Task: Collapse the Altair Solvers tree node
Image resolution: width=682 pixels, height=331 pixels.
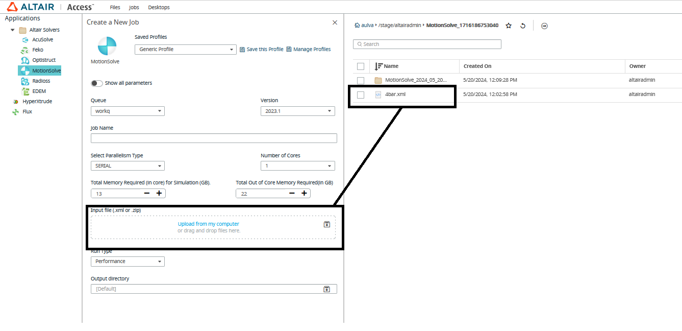Action: (13, 30)
